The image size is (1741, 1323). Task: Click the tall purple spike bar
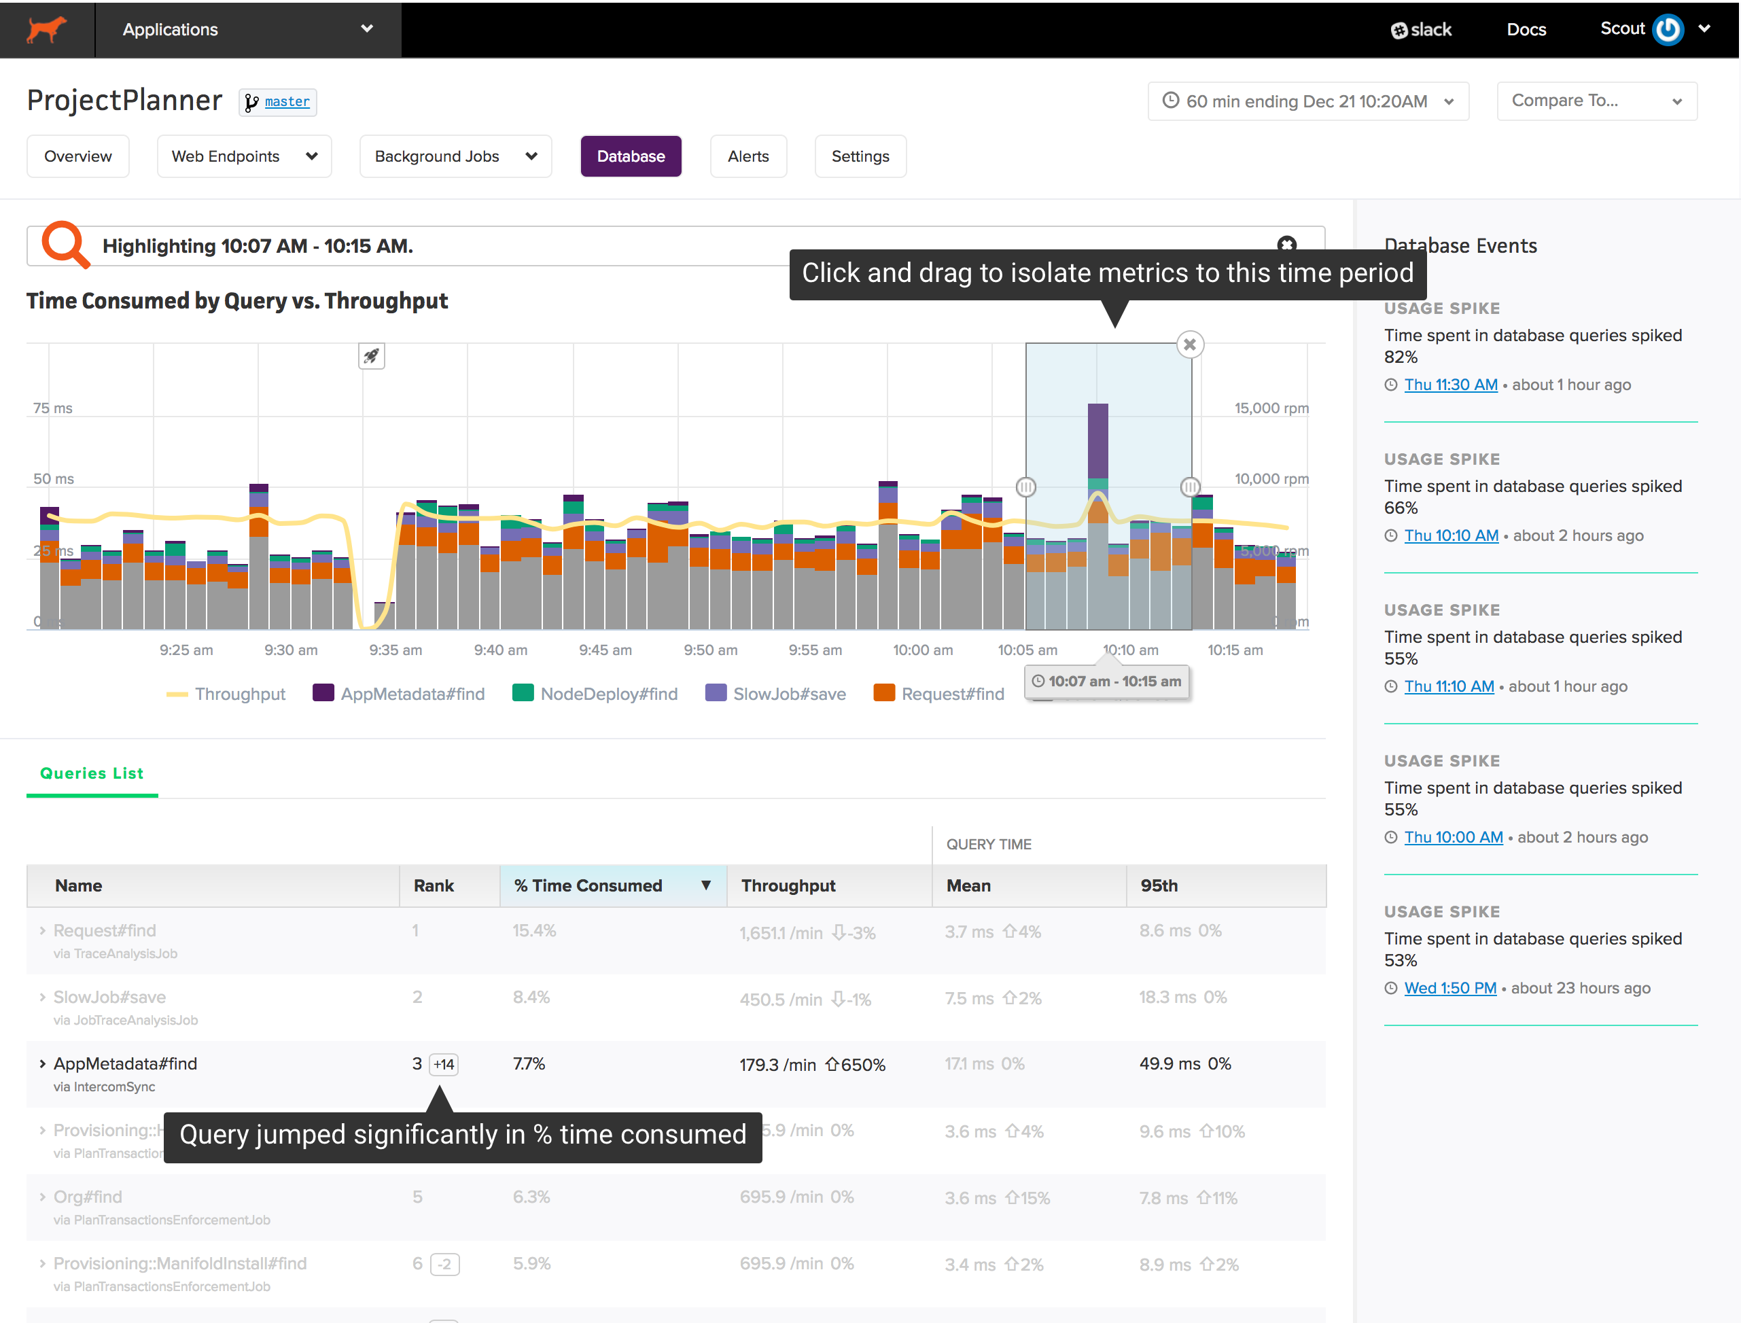[1097, 441]
